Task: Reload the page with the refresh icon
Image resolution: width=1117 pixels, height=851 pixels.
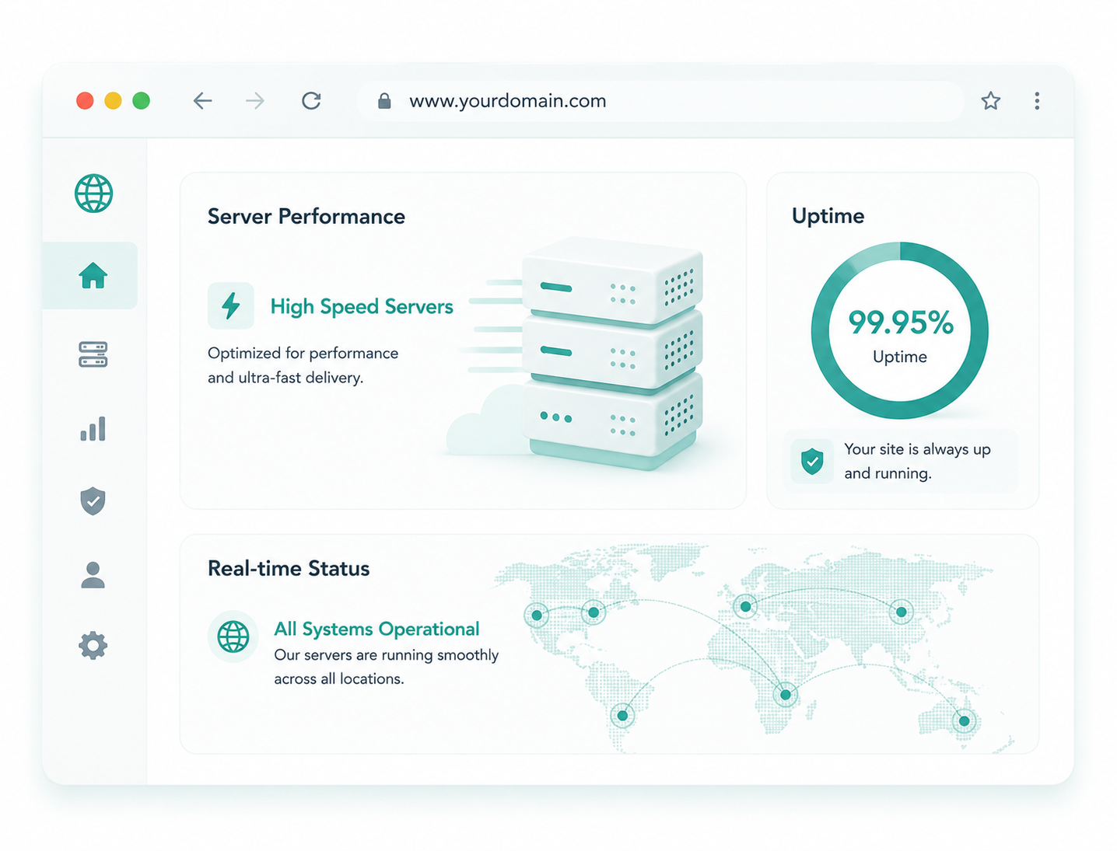Action: [311, 100]
